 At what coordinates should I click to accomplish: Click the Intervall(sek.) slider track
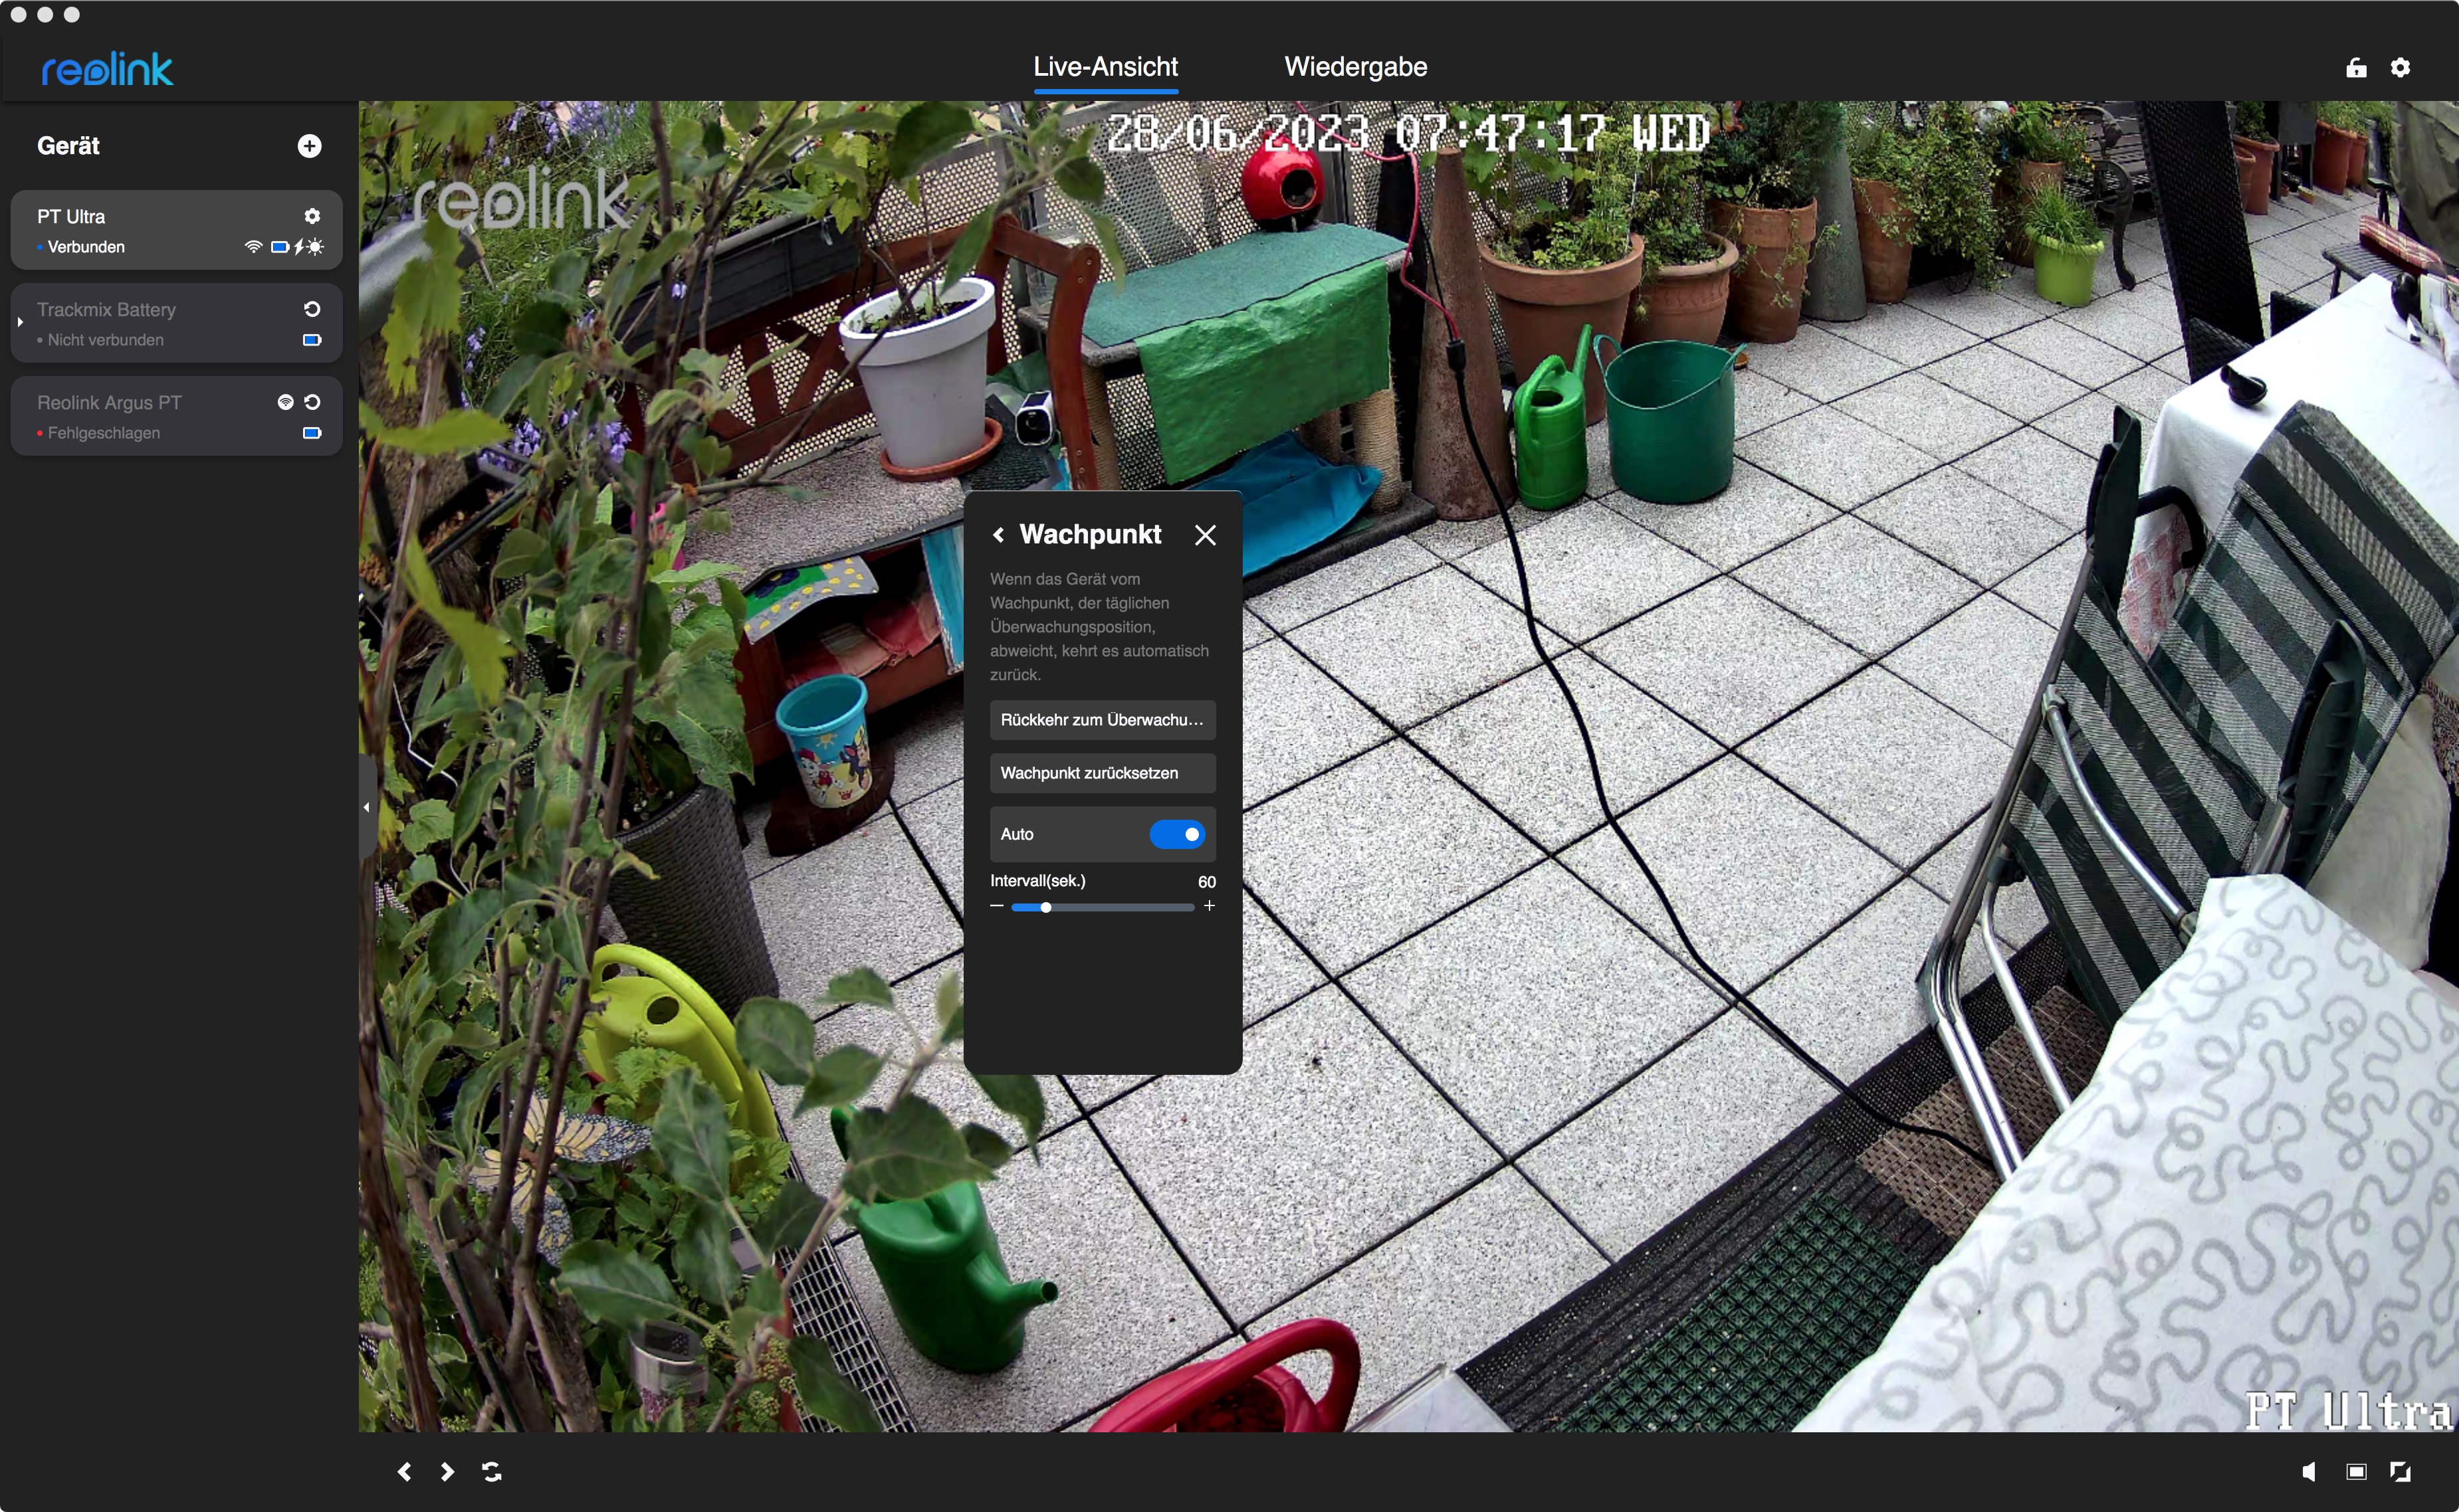click(1121, 907)
